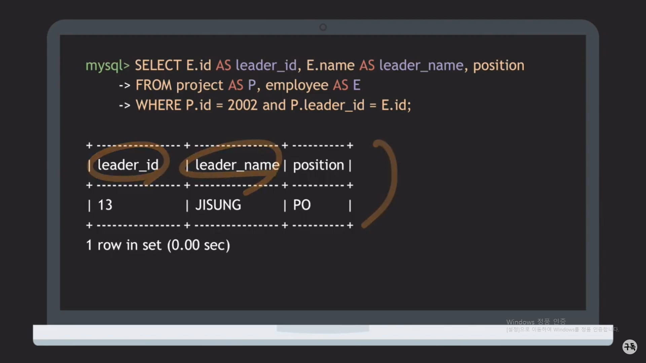Click position at end of SELECT line
The height and width of the screenshot is (363, 646).
pos(498,66)
